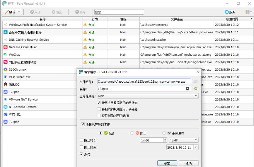Click the 360ChromeX program icon

[x=5, y=70]
